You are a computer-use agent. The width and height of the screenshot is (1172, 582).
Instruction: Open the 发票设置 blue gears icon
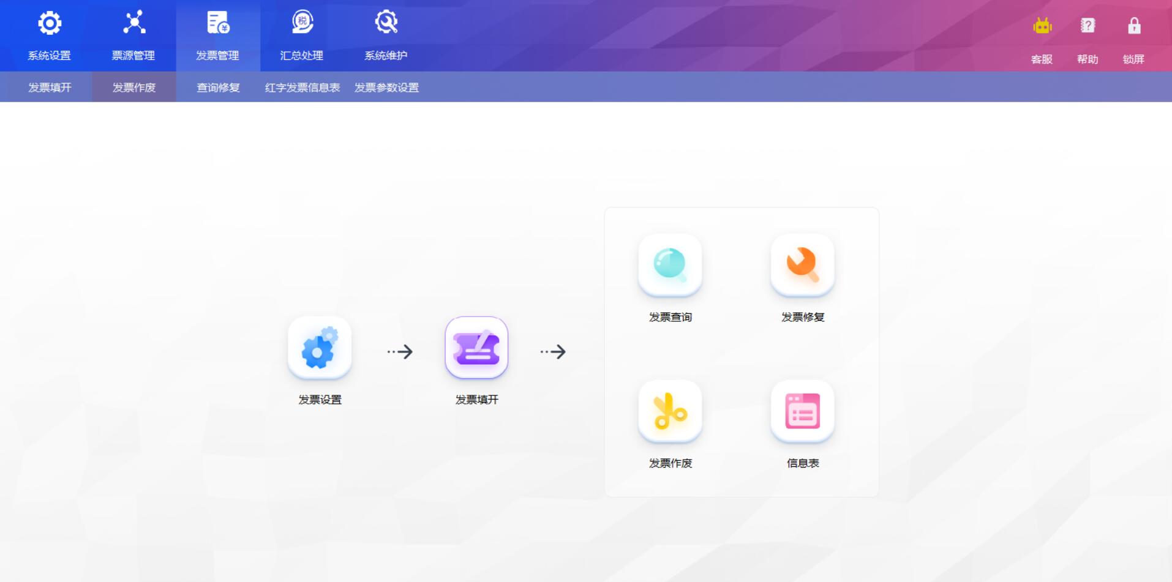[x=320, y=348]
